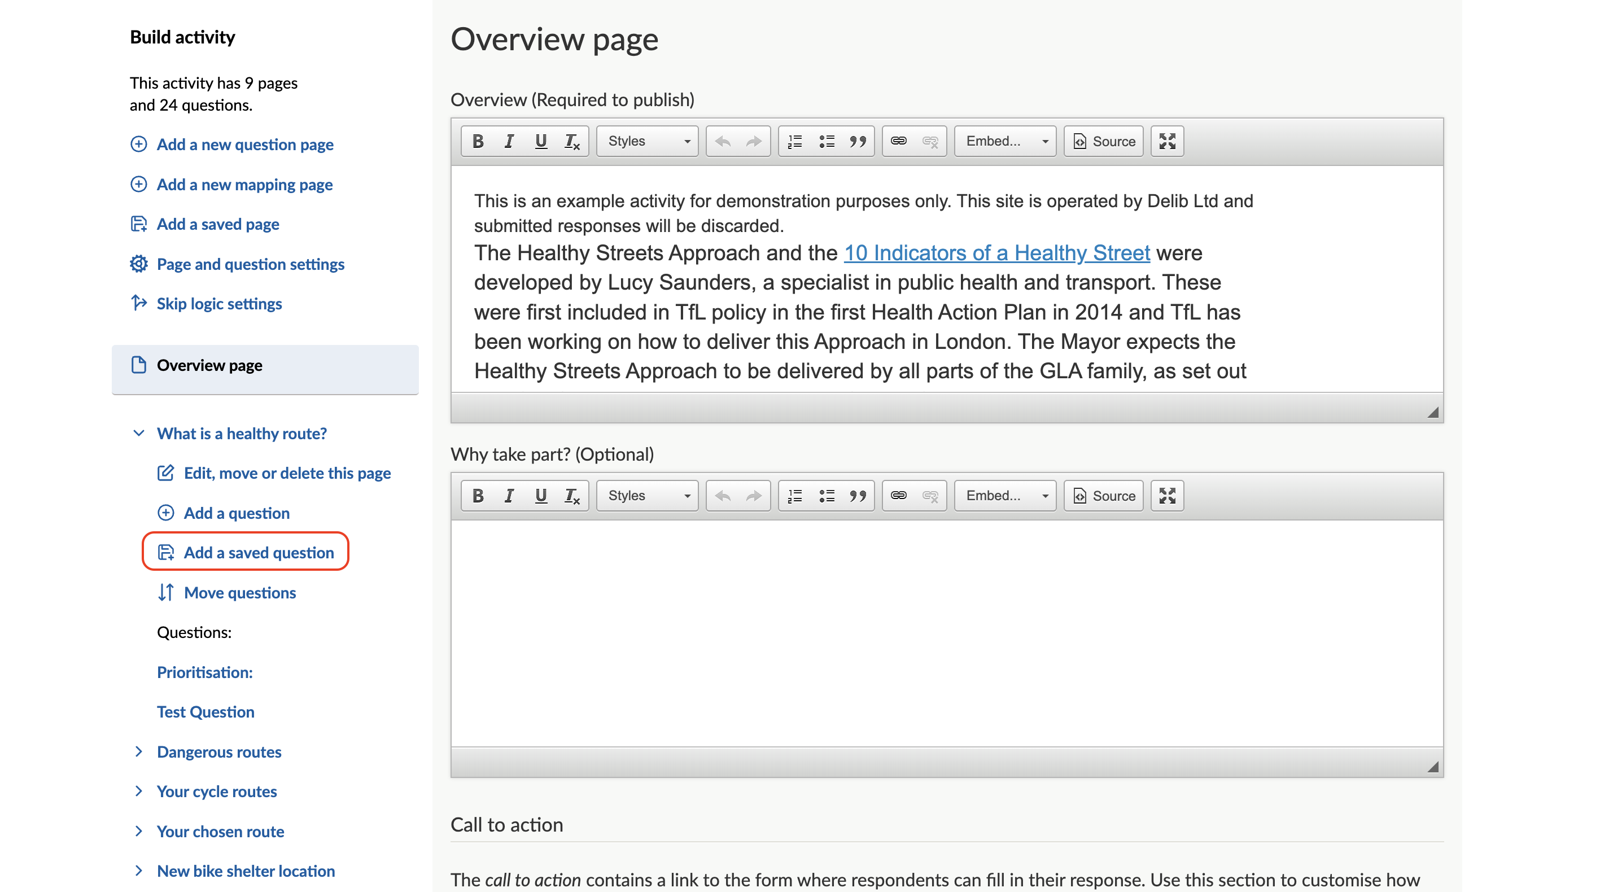1600x892 pixels.
Task: Click Add a new question page
Action: tap(244, 145)
